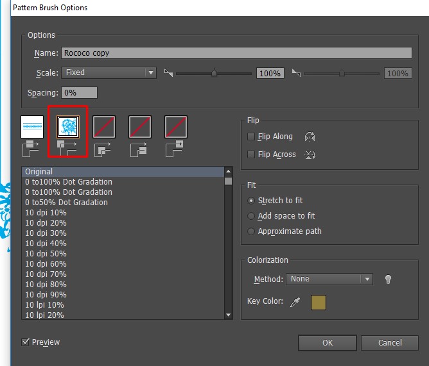
Task: Click the start tile diagram icon
Action: tap(139, 150)
